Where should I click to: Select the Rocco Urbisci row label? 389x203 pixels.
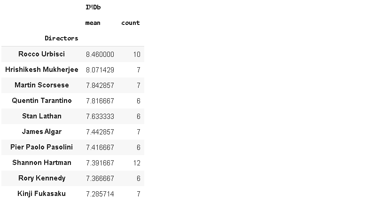[42, 54]
